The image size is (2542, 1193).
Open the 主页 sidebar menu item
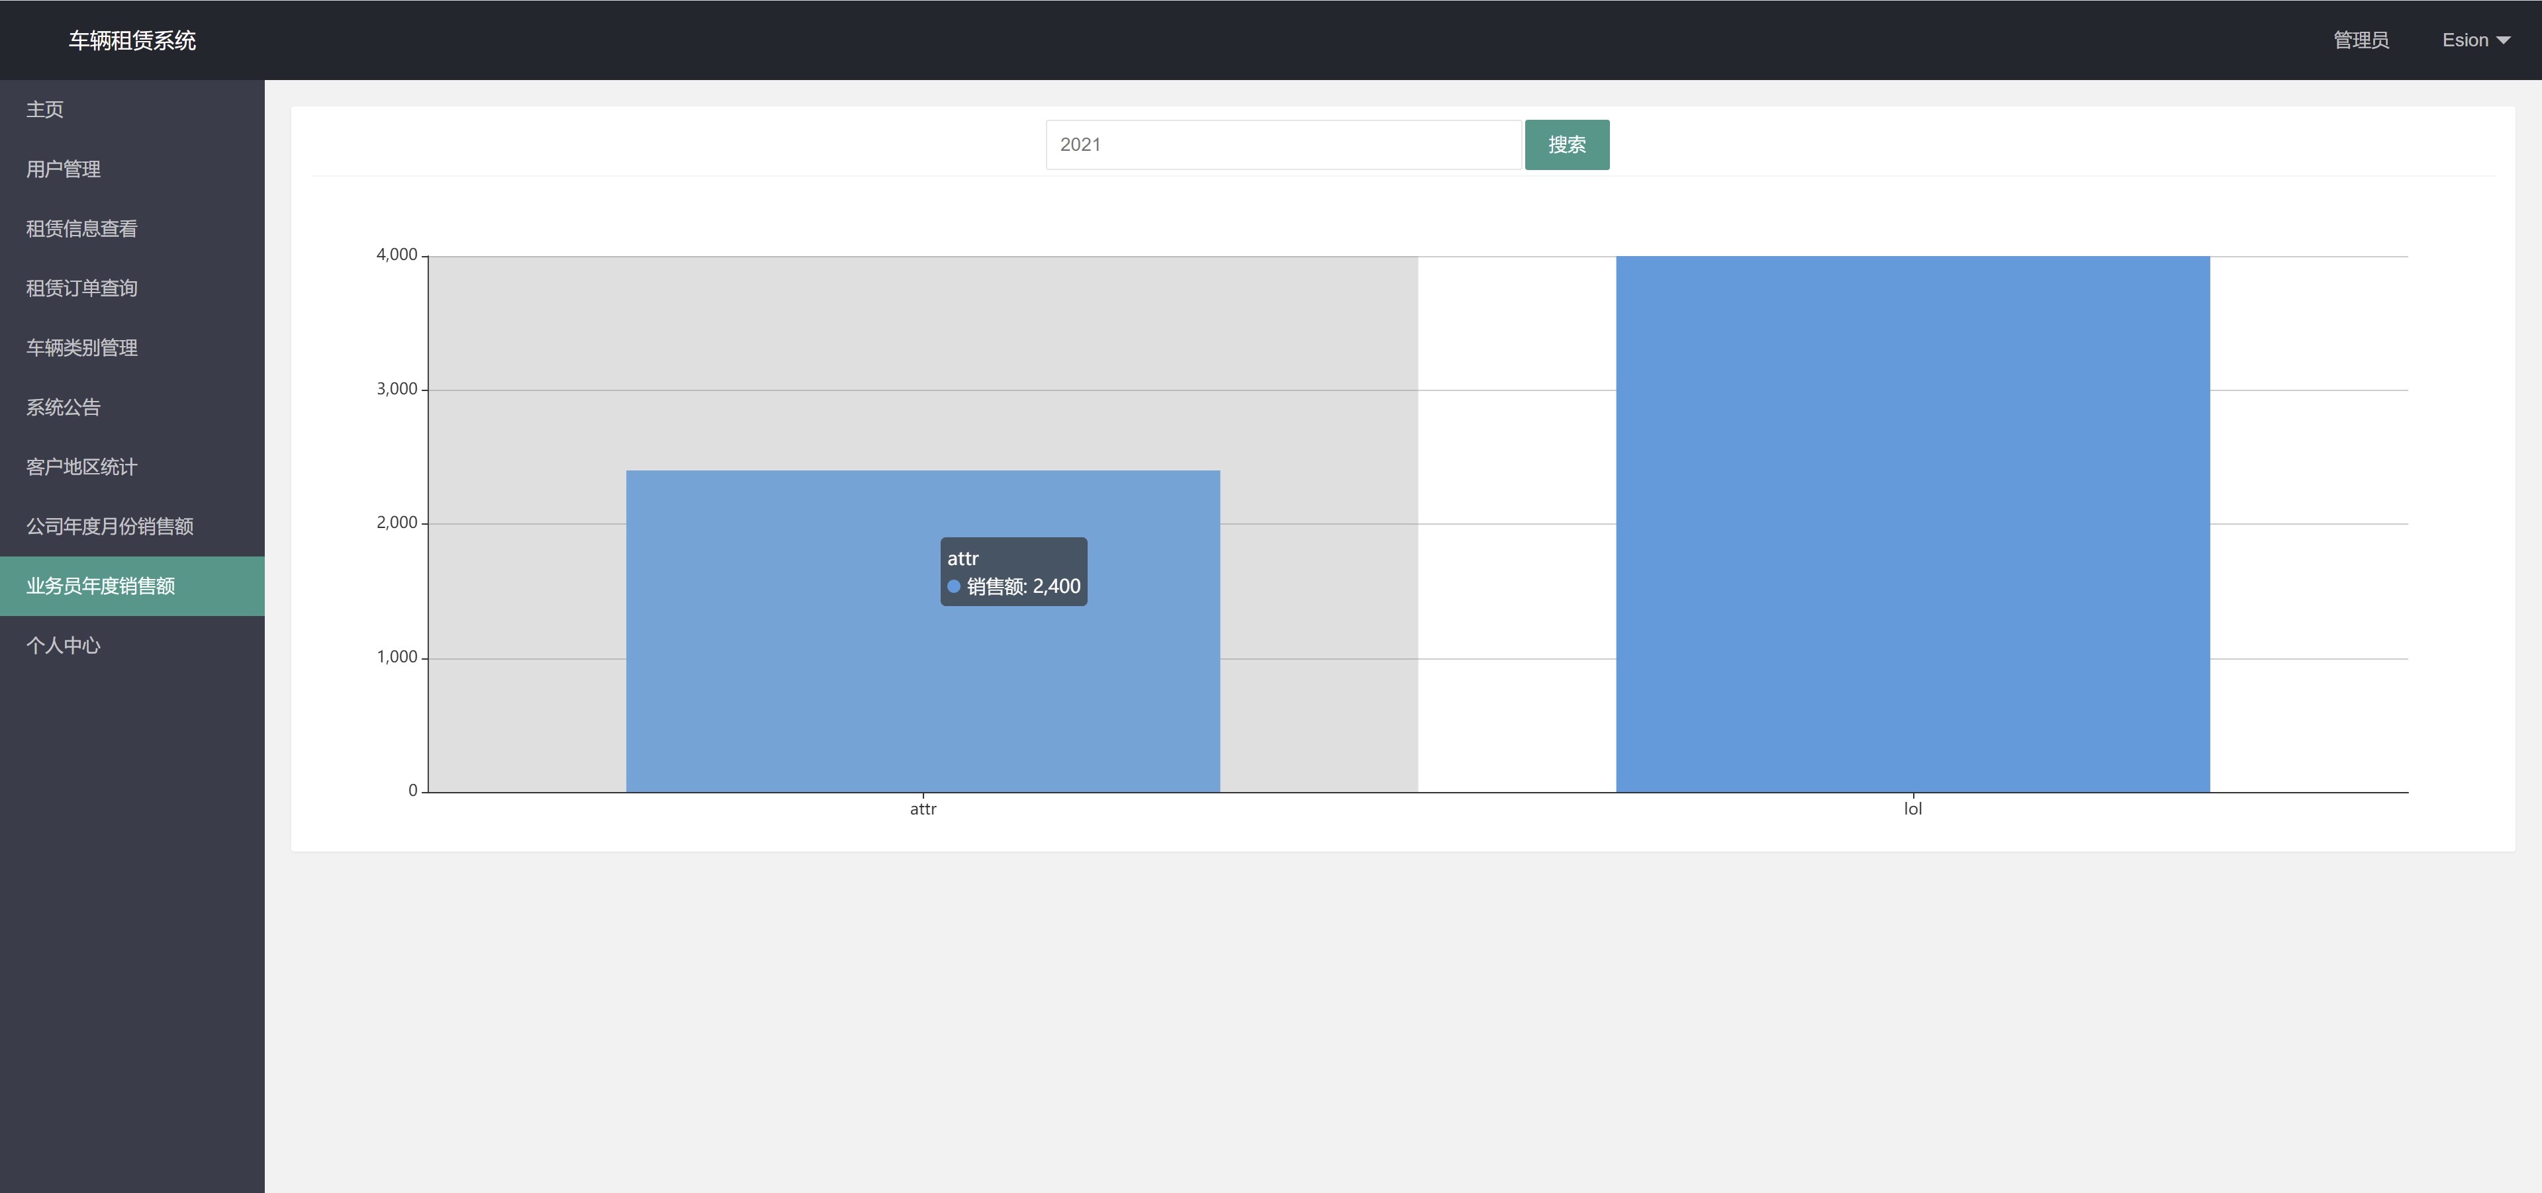coord(44,109)
